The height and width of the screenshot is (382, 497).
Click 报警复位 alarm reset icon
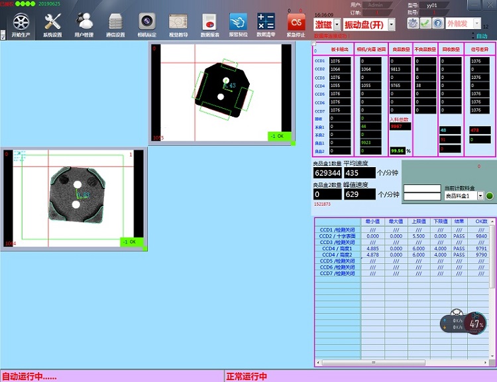pos(237,21)
